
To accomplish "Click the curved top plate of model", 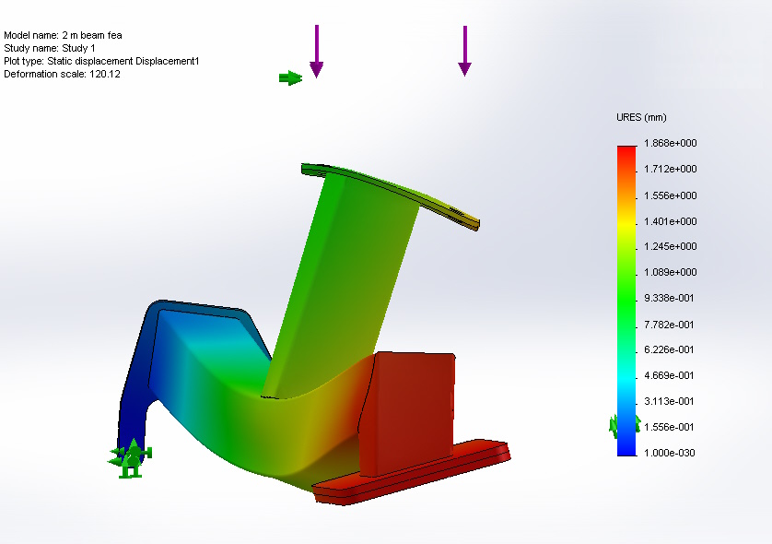I will [396, 191].
